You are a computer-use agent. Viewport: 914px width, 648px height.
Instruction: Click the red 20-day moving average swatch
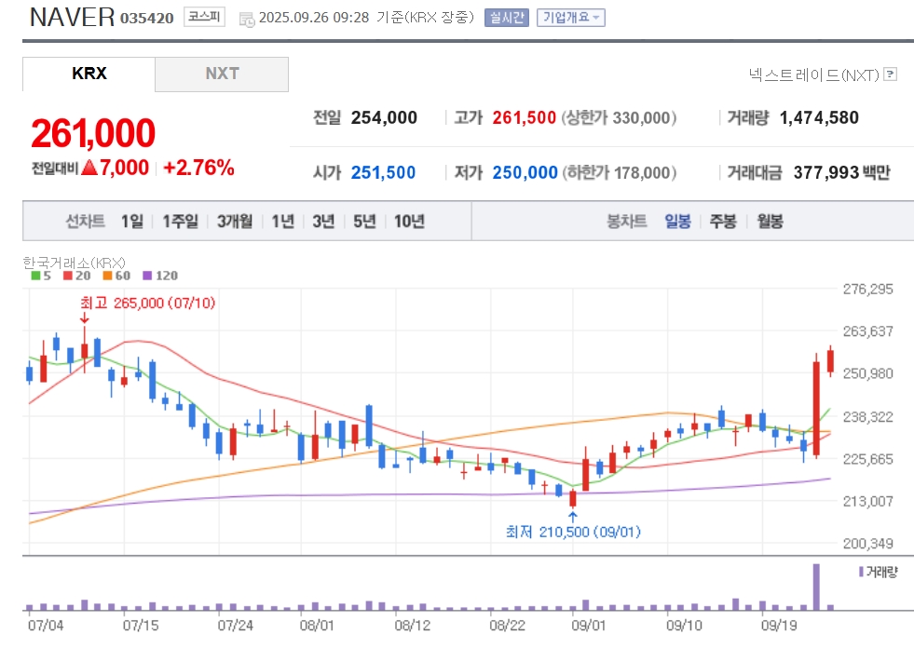68,276
